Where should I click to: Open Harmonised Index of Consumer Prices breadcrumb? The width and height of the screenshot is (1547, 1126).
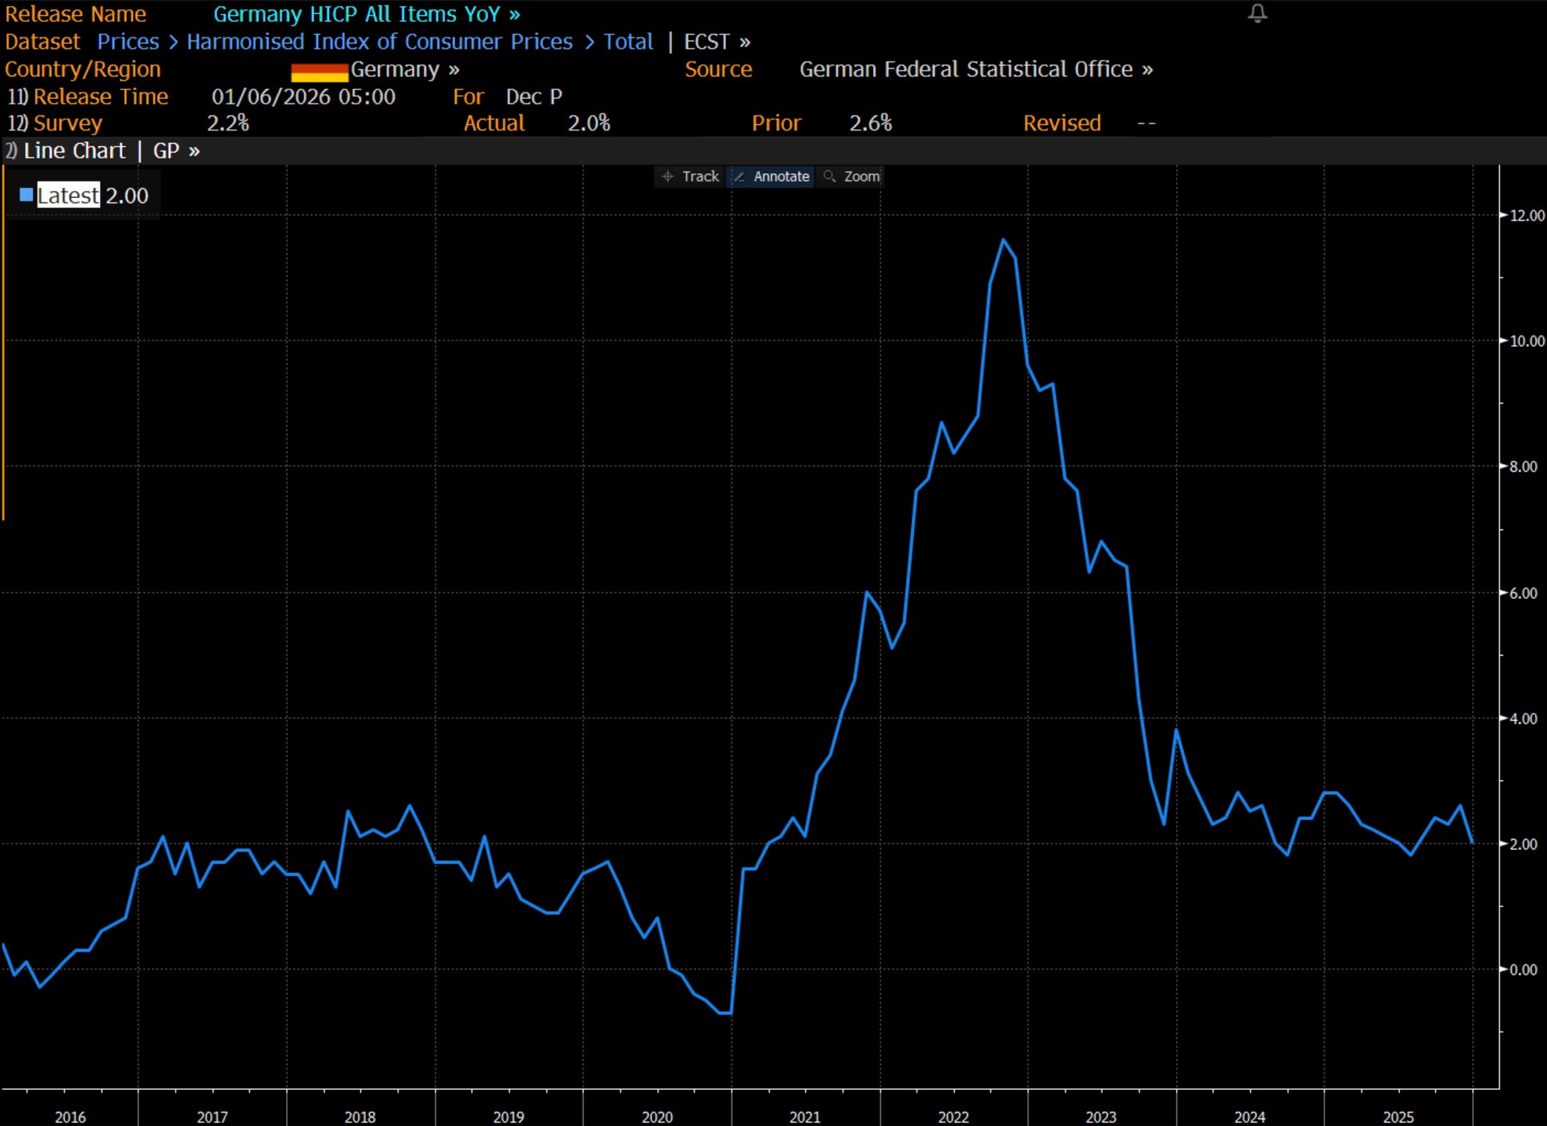[x=379, y=42]
